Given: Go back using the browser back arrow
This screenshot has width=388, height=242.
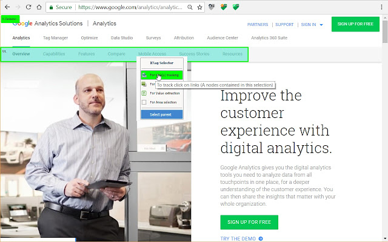Looking at the screenshot, I should [7, 7].
